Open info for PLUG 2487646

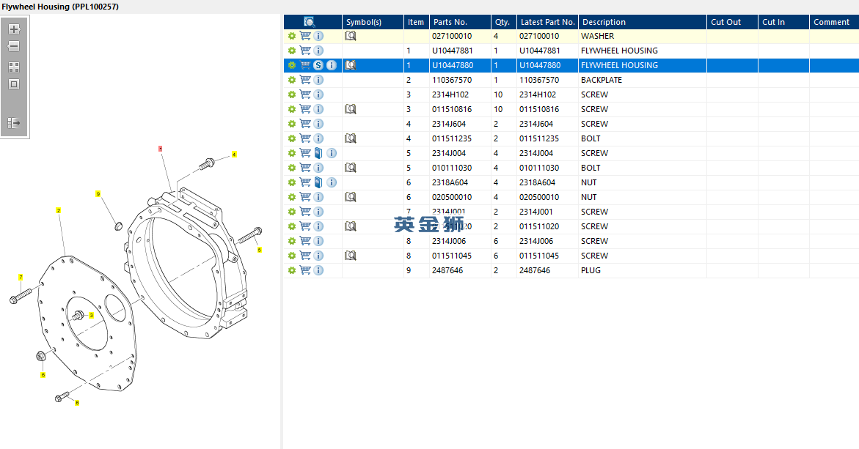pos(318,270)
